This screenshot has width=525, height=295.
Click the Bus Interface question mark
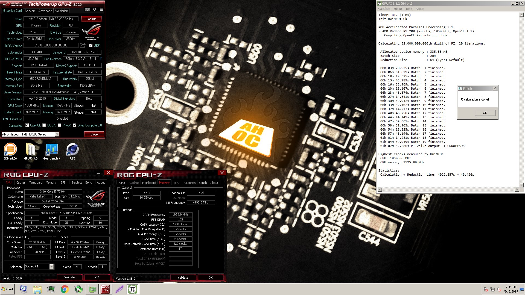[101, 59]
